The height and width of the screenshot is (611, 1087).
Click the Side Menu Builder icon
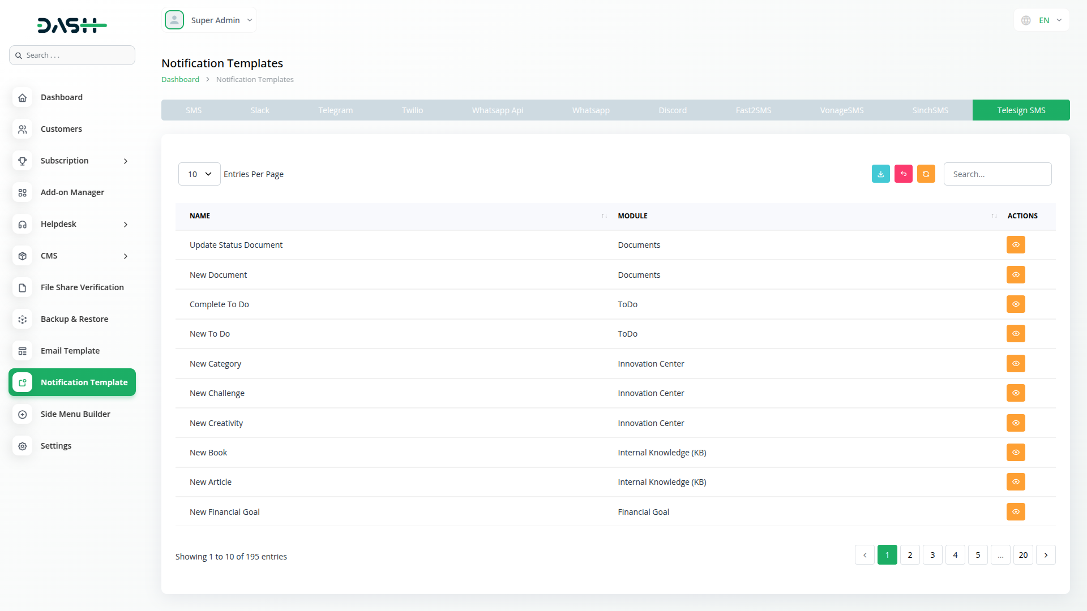[23, 414]
